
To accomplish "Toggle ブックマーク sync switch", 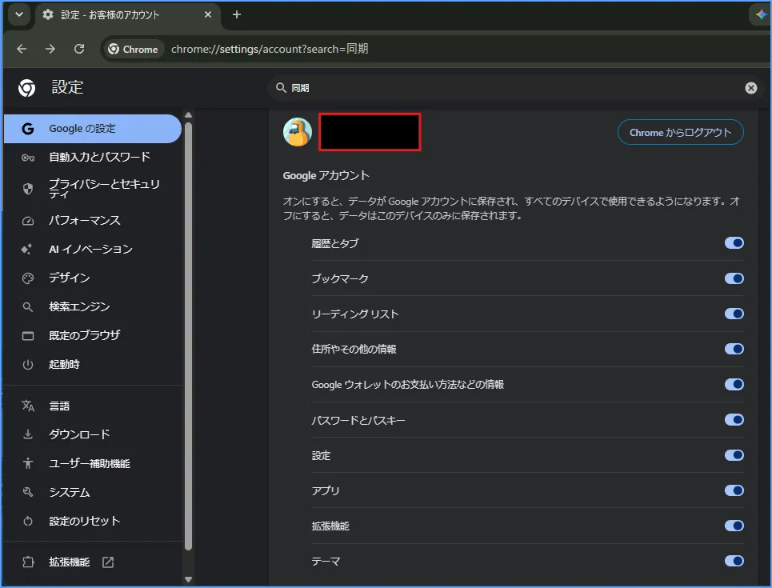I will 734,278.
